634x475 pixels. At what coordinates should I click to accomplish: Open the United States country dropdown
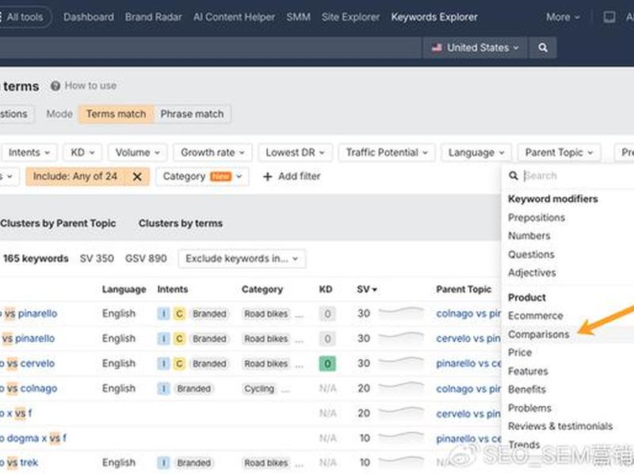pyautogui.click(x=475, y=47)
